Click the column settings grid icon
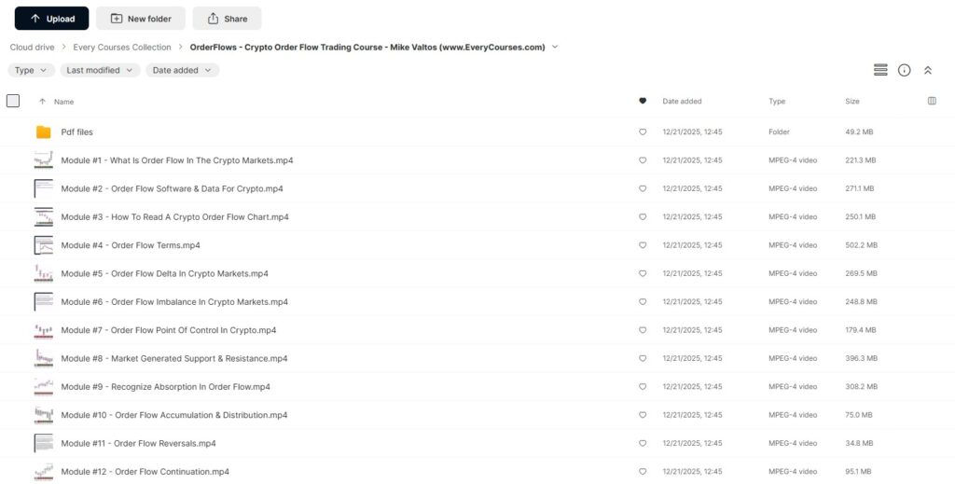The height and width of the screenshot is (484, 955). coord(932,101)
